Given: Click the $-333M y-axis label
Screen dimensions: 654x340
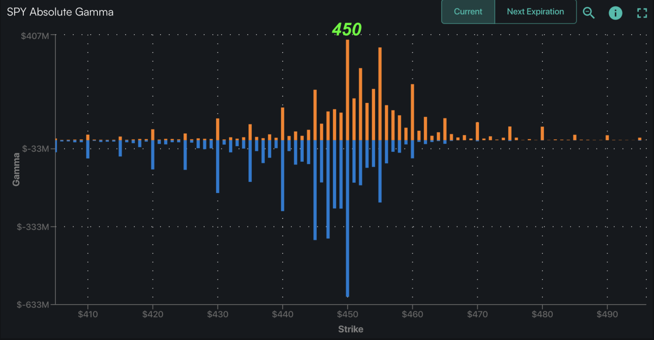Looking at the screenshot, I should [x=33, y=227].
